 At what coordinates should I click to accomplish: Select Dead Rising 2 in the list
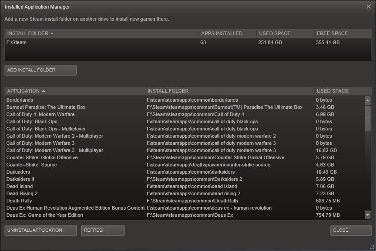click(185, 193)
